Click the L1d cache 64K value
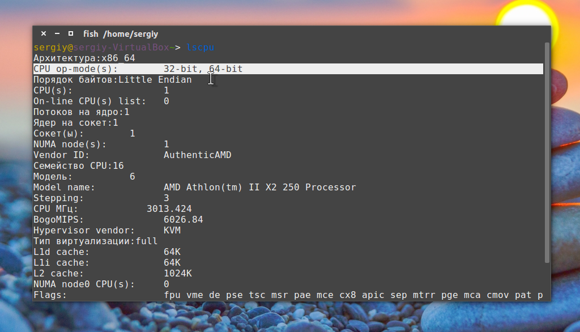 pos(172,252)
